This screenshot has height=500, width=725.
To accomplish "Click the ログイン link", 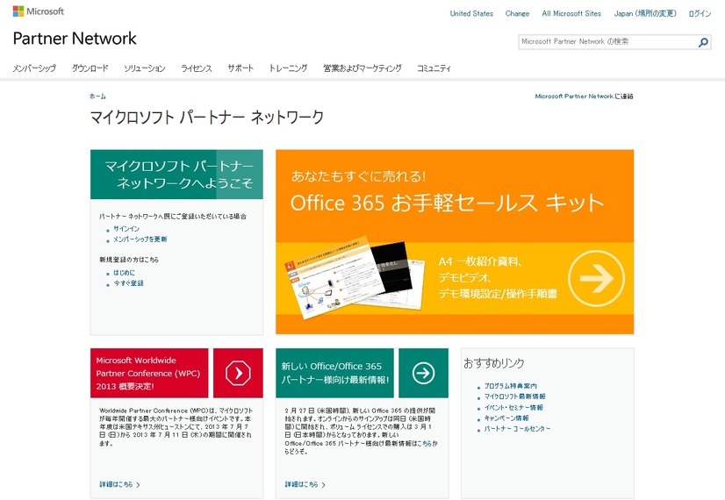I will click(700, 13).
